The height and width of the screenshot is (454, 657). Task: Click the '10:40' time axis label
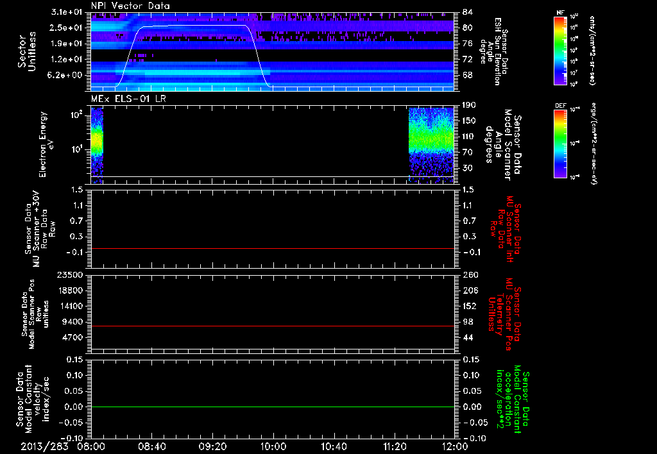pos(334,446)
